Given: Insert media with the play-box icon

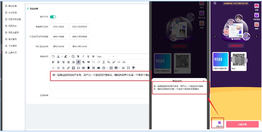Looking at the screenshot, I should click(111, 68).
